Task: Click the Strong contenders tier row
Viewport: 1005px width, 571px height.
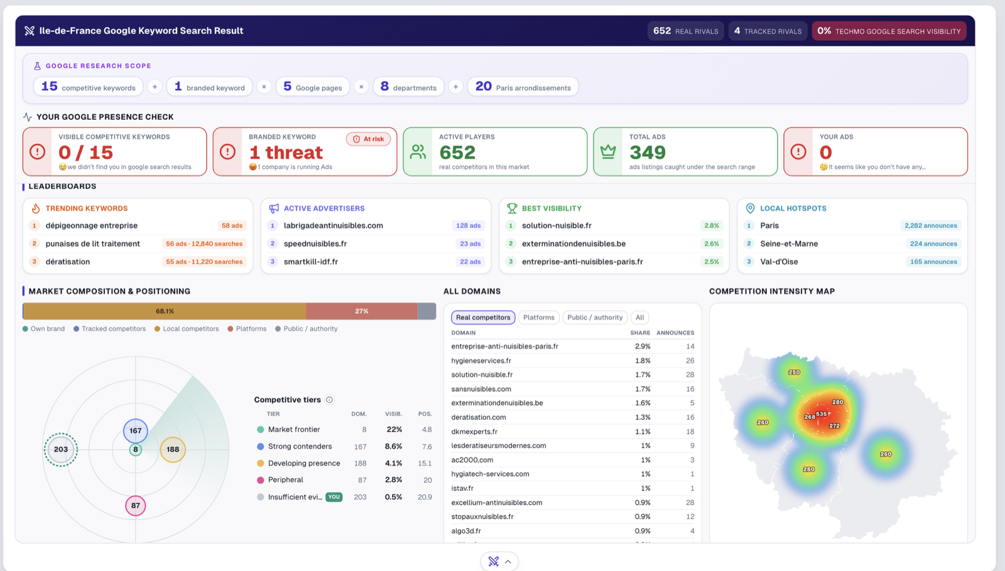Action: click(x=344, y=447)
